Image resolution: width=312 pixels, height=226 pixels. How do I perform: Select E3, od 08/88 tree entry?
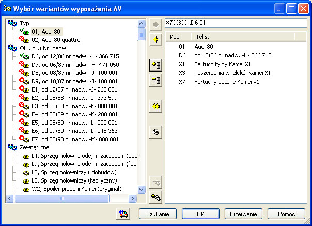(74, 106)
